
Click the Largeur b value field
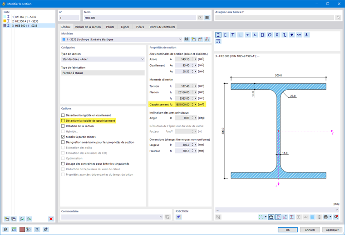point(182,145)
